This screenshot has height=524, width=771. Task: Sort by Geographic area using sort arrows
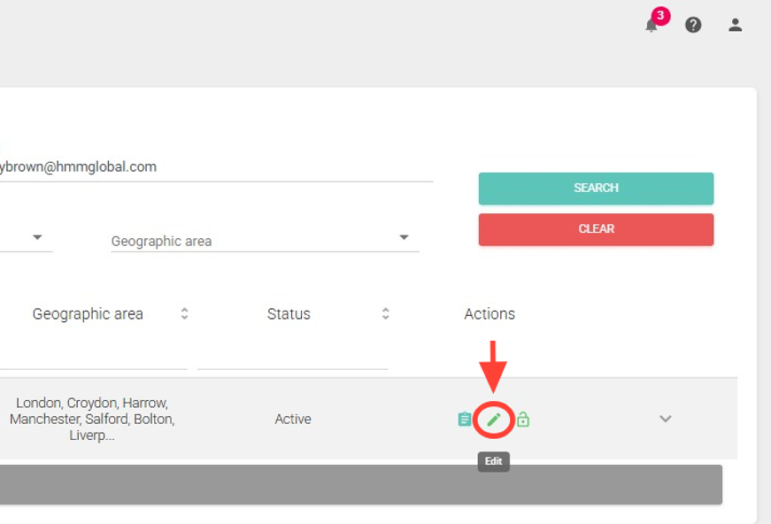(x=184, y=314)
